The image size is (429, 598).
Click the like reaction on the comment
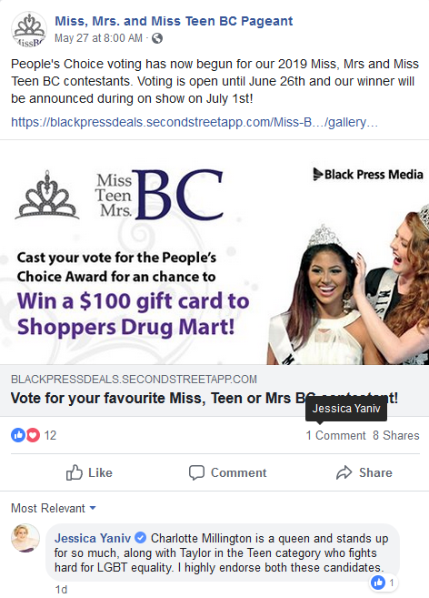[383, 583]
